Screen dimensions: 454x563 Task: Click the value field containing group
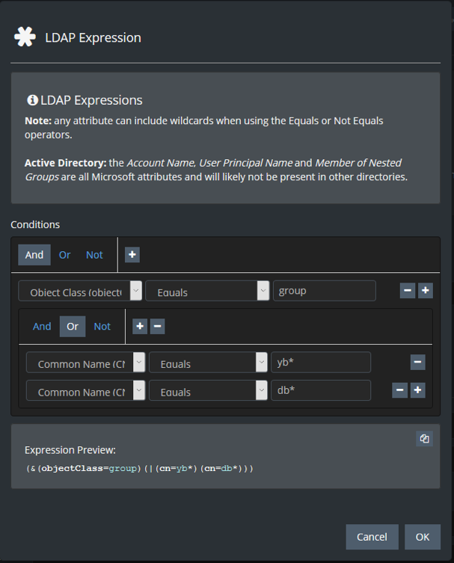324,291
